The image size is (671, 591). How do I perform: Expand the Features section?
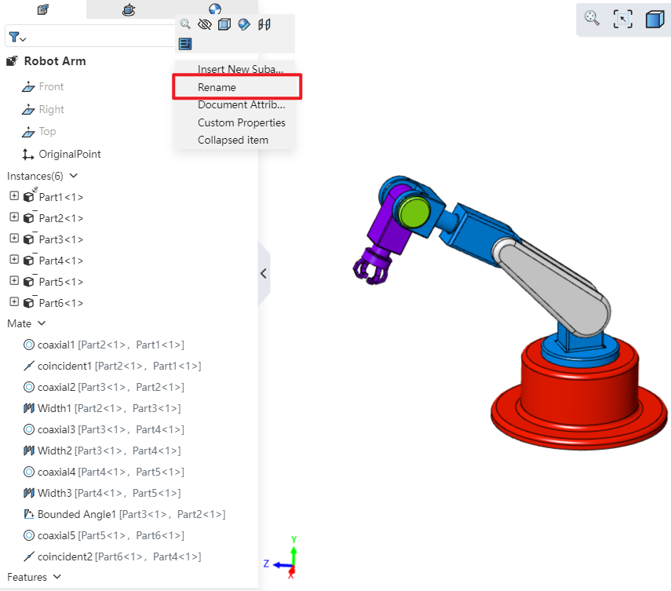click(x=57, y=577)
